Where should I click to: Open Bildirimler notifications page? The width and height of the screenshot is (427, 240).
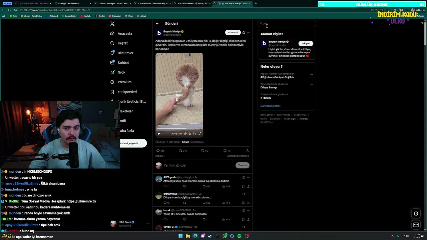coord(122,53)
